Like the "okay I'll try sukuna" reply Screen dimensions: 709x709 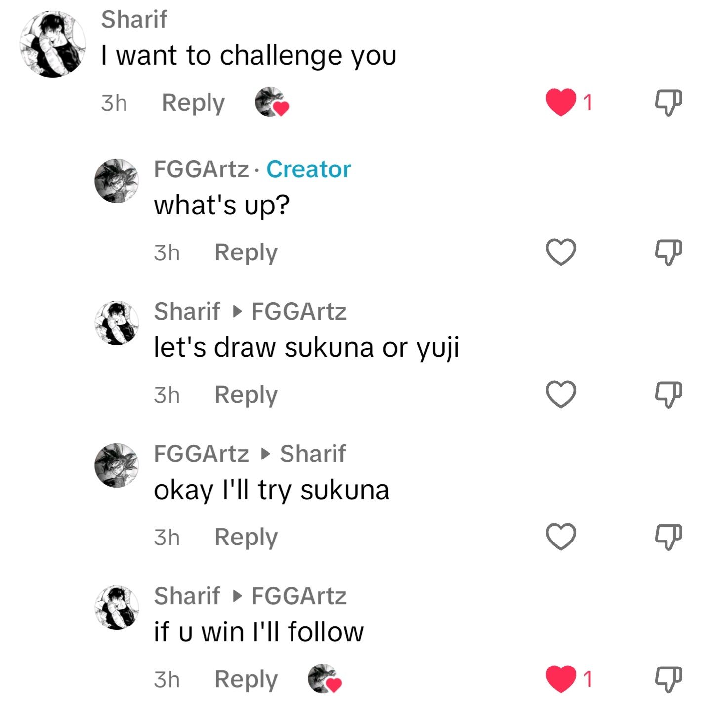pos(561,537)
